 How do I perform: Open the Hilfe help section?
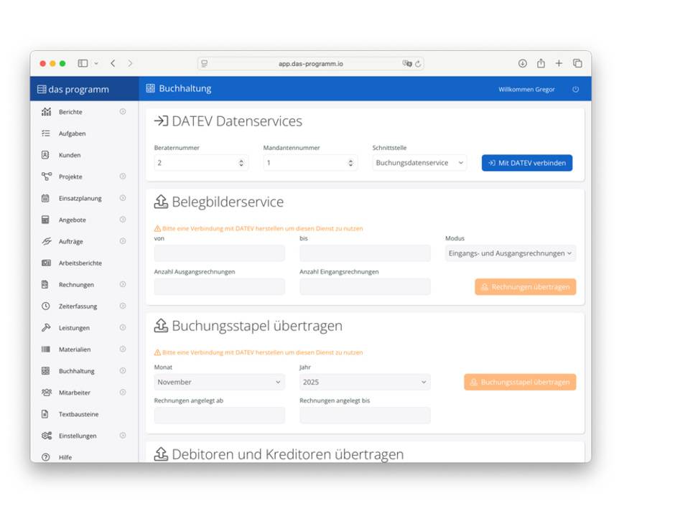65,457
